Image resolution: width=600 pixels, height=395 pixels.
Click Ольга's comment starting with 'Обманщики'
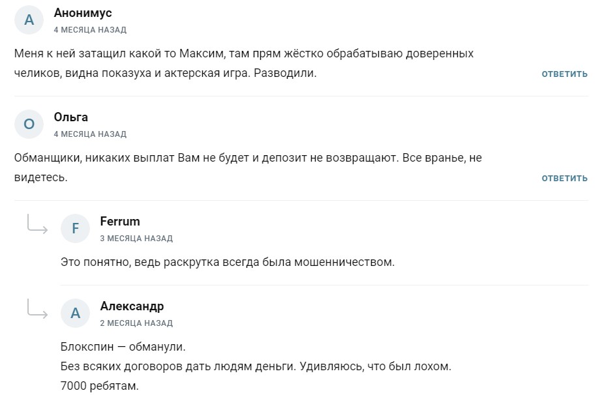[248, 168]
